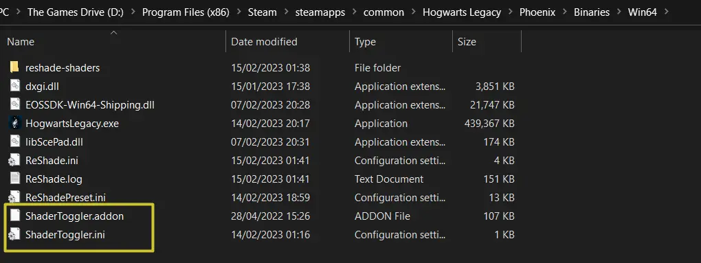Expand the chevron after Steam in breadcrumb
The image size is (701, 263).
click(x=286, y=12)
